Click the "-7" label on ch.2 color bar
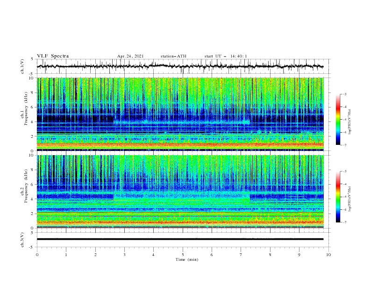This screenshot has width=370, height=286. (x=345, y=222)
